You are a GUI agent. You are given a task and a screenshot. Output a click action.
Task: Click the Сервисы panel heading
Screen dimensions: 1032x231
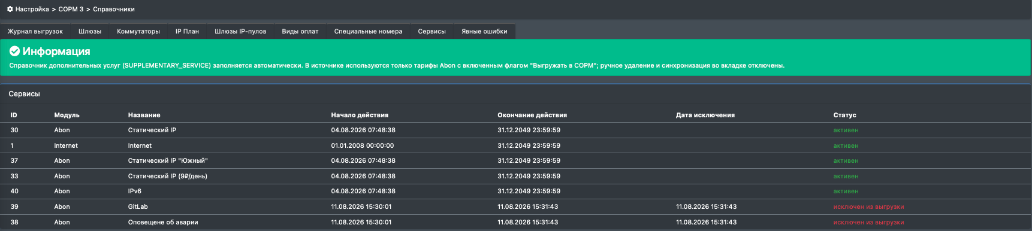pos(24,94)
